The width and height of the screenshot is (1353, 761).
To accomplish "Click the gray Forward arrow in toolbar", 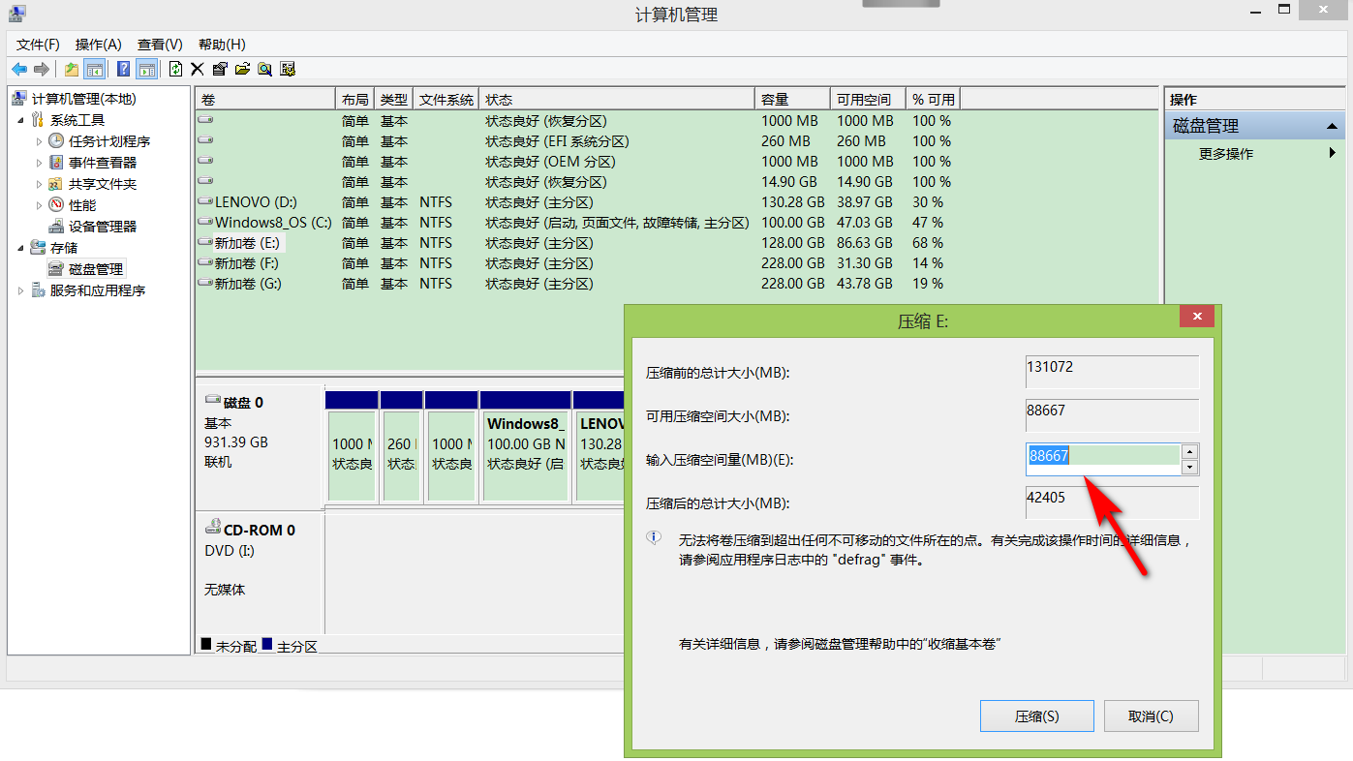I will 42,69.
